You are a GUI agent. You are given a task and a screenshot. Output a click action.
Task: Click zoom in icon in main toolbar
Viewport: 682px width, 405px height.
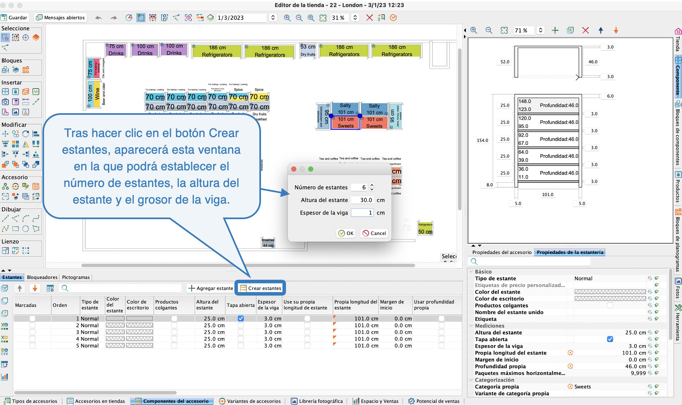tap(287, 18)
